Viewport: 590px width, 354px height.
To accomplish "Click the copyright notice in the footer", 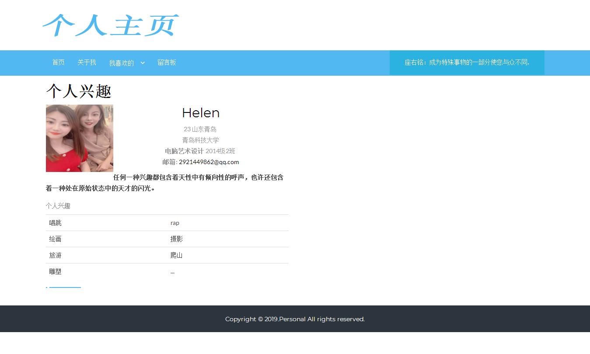I will [x=295, y=319].
